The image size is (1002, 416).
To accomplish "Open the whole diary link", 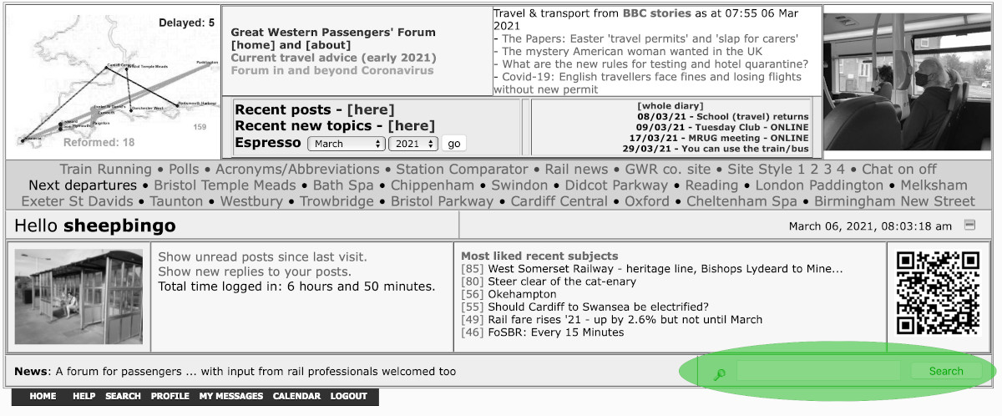I will pyautogui.click(x=670, y=105).
